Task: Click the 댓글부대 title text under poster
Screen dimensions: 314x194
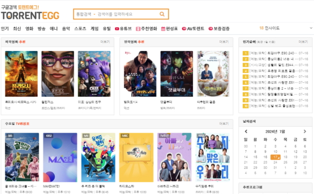Action: [166, 102]
